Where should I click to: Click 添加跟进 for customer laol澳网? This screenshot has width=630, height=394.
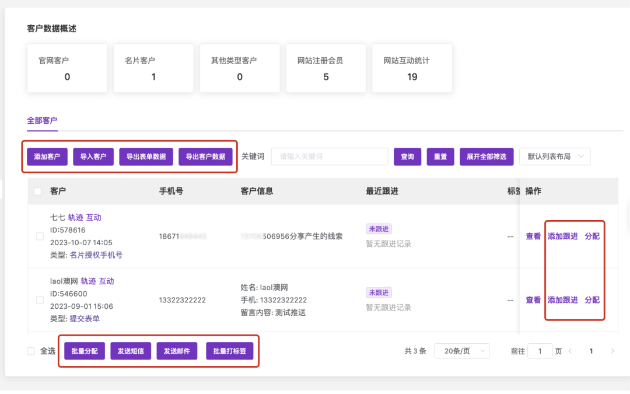tap(562, 300)
